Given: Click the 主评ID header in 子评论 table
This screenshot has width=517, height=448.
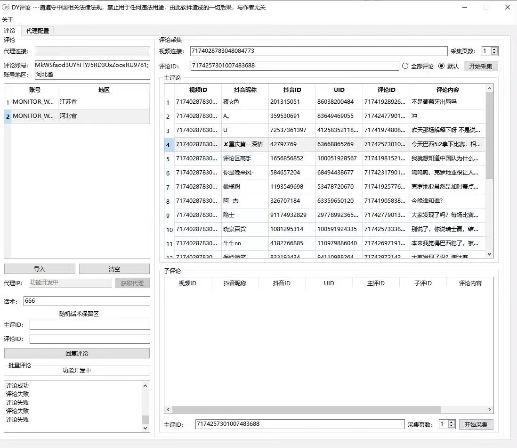Looking at the screenshot, I should tap(376, 283).
